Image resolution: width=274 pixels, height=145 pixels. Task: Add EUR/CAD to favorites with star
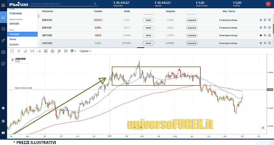pyautogui.click(x=261, y=20)
